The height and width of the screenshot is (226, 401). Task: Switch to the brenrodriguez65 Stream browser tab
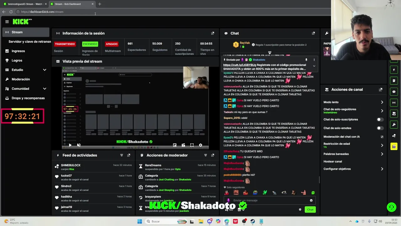point(24,4)
